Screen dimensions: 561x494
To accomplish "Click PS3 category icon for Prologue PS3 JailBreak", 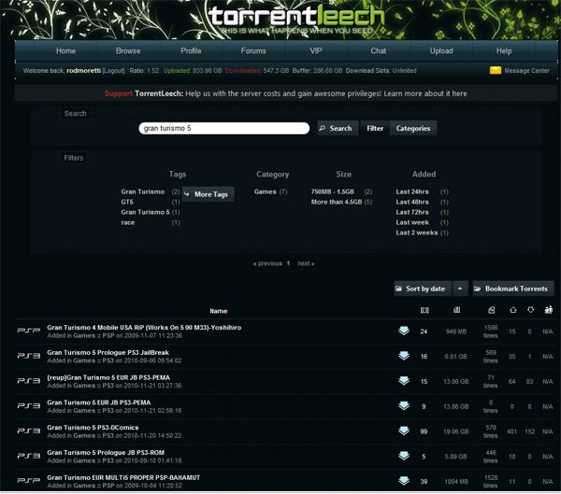I will [29, 356].
